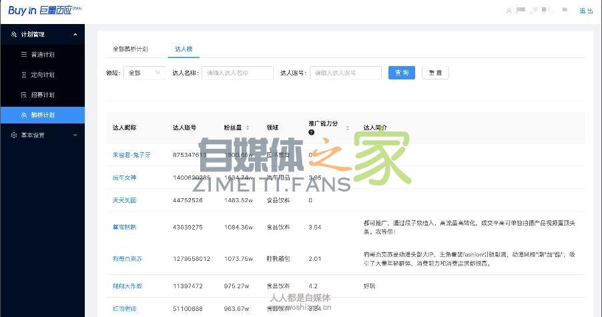Screen dimensions: 602x317
Task: Open talent 天天笑园 link
Action: (124, 200)
